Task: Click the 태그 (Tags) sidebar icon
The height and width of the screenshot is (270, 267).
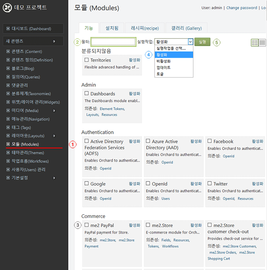Action: pos(8,128)
